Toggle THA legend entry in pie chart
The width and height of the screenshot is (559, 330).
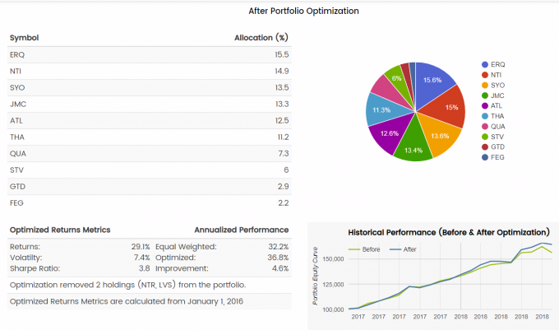(492, 116)
